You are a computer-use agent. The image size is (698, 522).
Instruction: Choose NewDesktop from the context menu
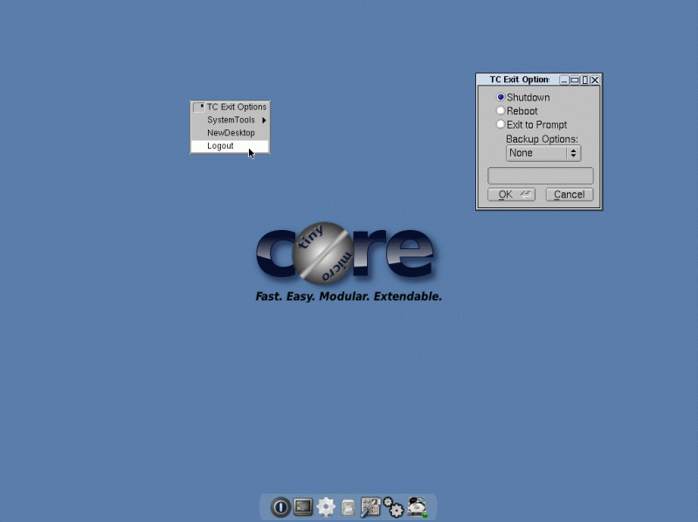(x=231, y=133)
